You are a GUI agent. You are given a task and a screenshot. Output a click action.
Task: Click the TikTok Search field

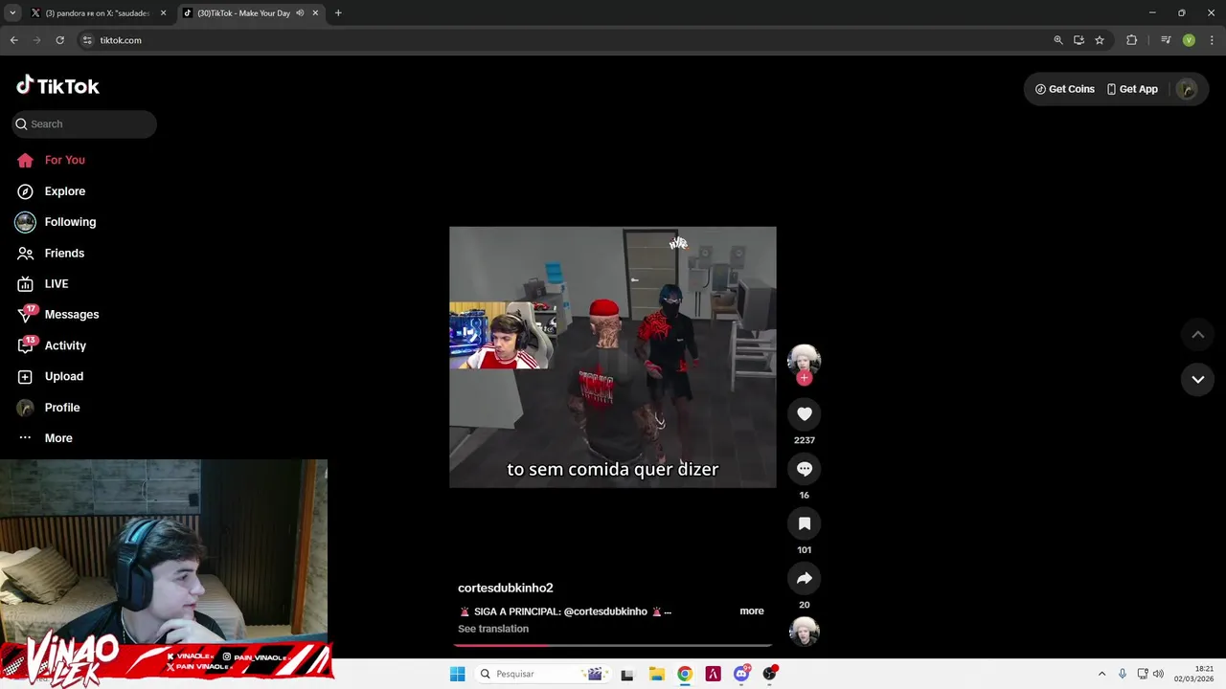[x=84, y=123]
